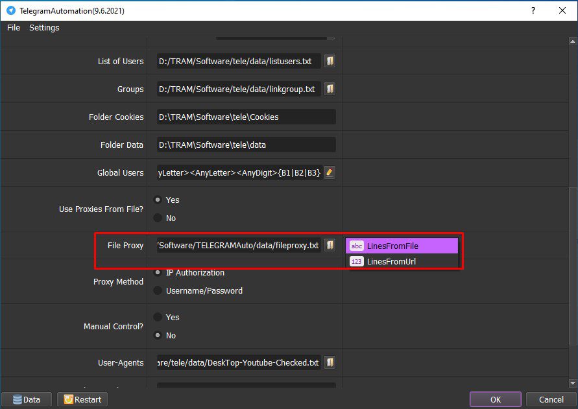Click the Folder Cookies path field
Image resolution: width=578 pixels, height=409 pixels.
(x=247, y=117)
